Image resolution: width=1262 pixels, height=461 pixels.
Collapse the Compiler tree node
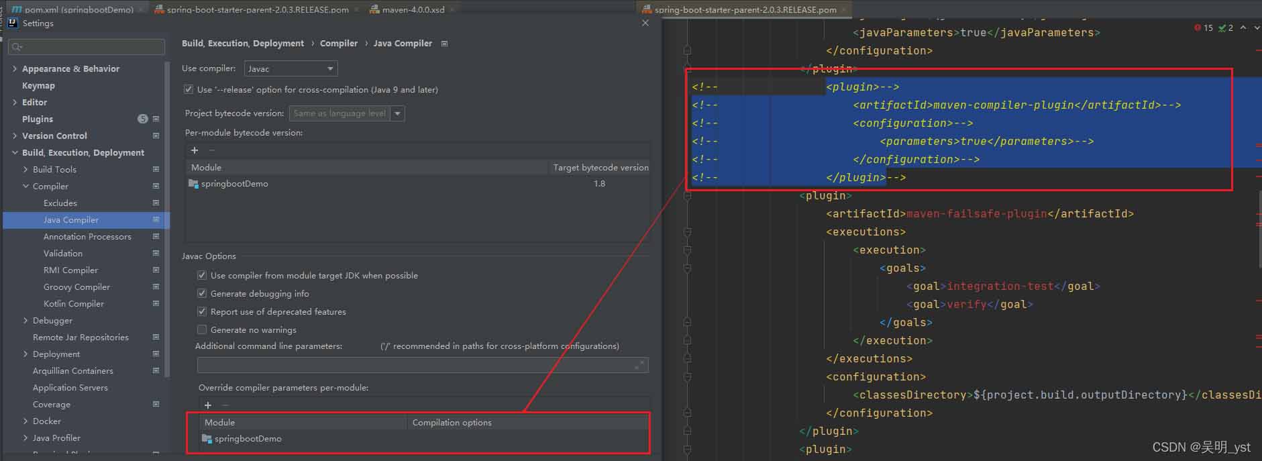coord(26,186)
